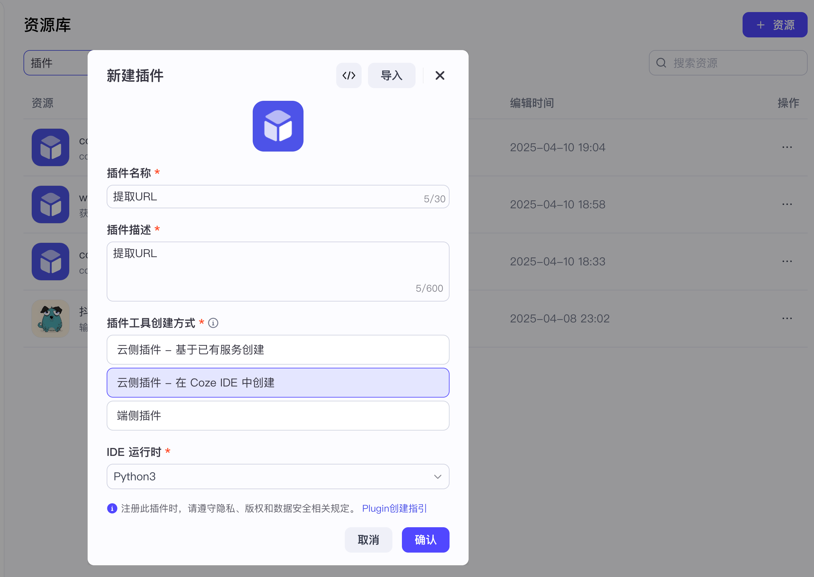The image size is (814, 577).
Task: Click the blue info icon near 注册此插件时
Action: coord(111,509)
